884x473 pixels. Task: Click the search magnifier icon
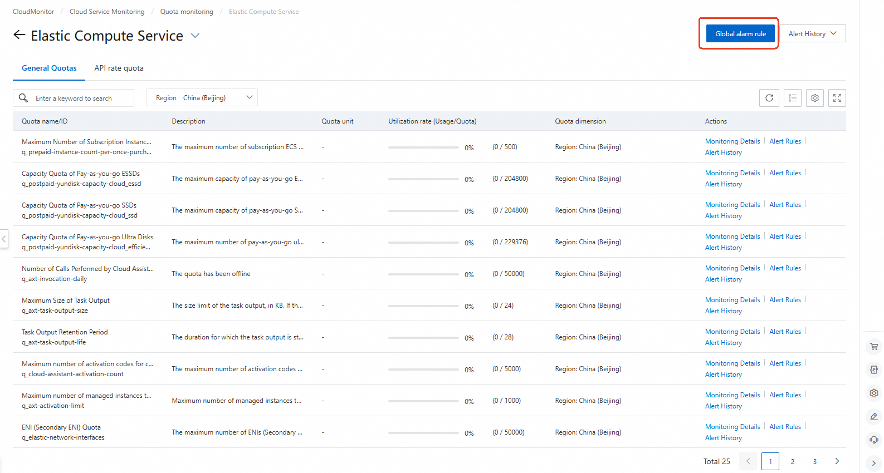(x=23, y=98)
